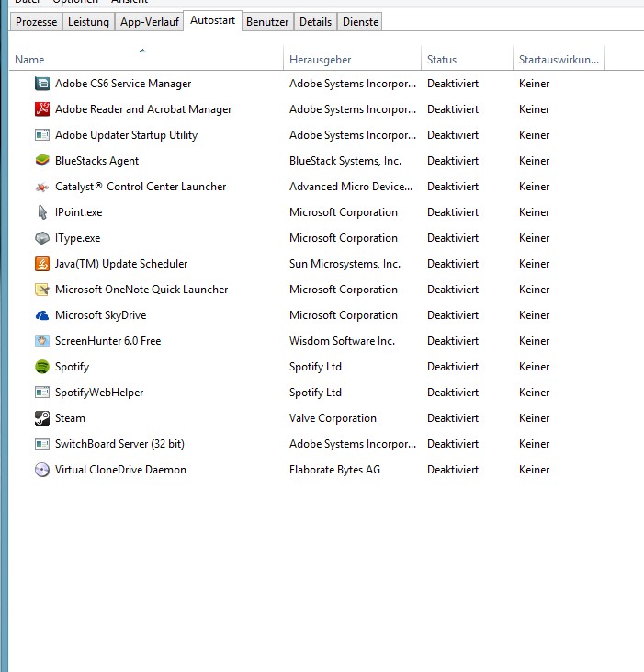Click the IType.exe keyboard icon
644x672 pixels.
[42, 238]
